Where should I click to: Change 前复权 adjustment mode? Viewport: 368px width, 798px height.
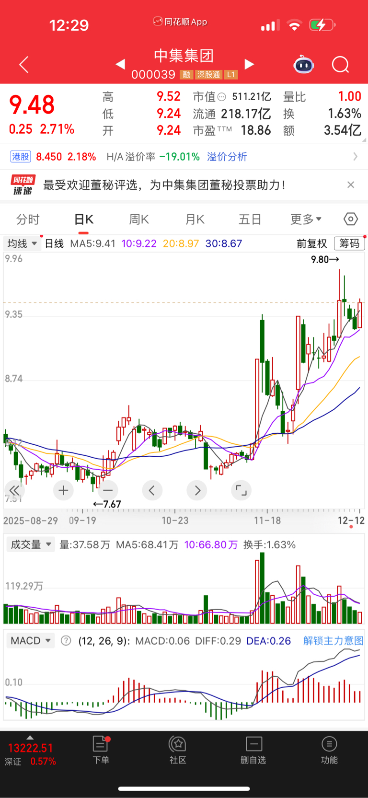click(x=311, y=243)
